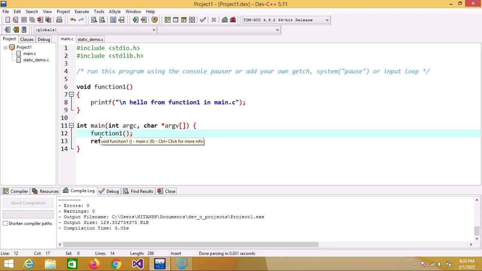482x271 pixels.
Task: Click the Go to function icon
Action: point(113,20)
